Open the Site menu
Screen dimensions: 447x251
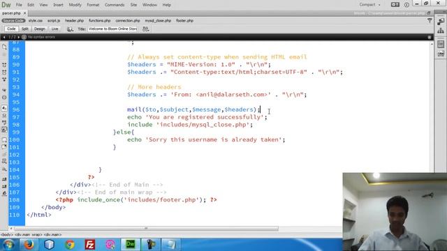[x=133, y=5]
